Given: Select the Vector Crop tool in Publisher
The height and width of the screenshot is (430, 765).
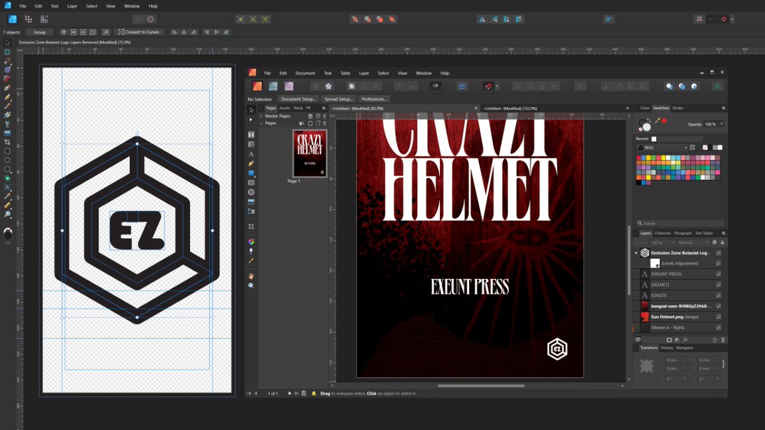Looking at the screenshot, I should [251, 226].
